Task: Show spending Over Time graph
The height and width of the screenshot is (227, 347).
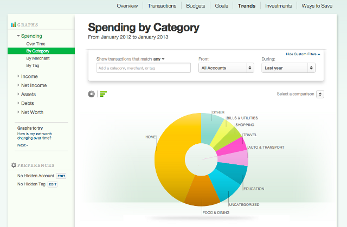Action: [x=36, y=44]
